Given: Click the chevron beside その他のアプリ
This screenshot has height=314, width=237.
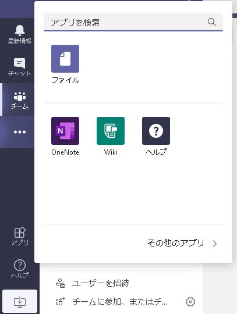Looking at the screenshot, I should click(215, 244).
